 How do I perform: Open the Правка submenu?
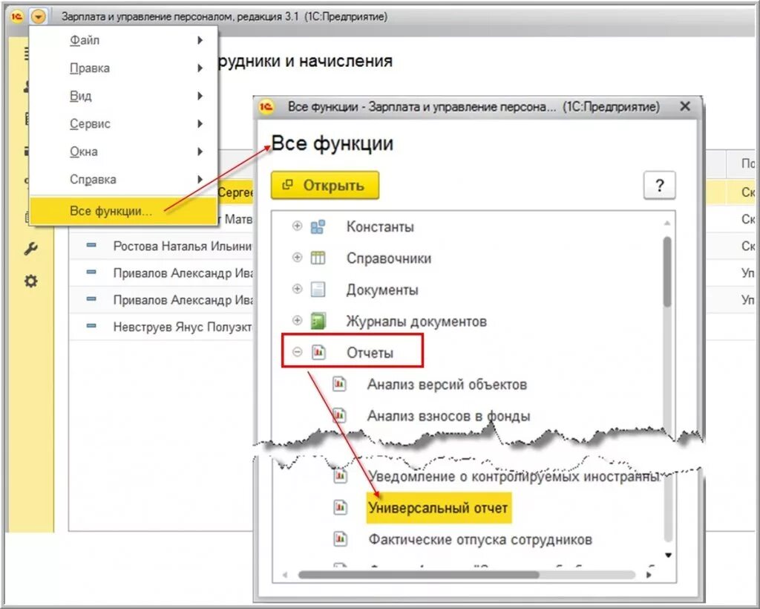124,68
